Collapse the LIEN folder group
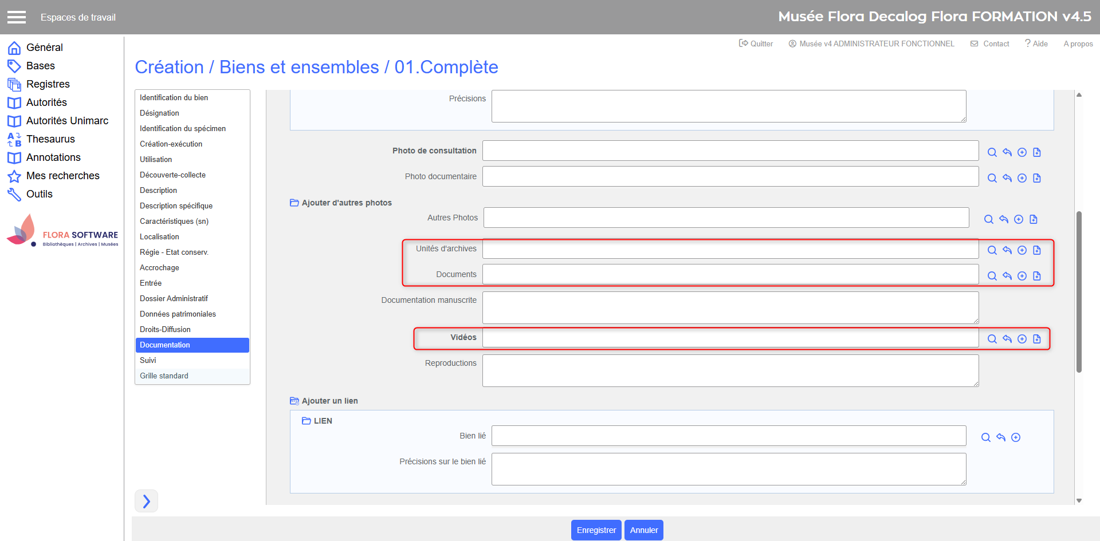 tap(307, 421)
